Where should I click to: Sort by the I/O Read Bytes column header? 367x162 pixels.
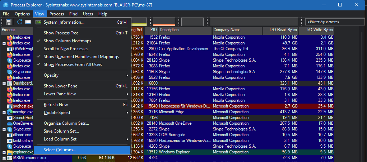[x=281, y=30]
